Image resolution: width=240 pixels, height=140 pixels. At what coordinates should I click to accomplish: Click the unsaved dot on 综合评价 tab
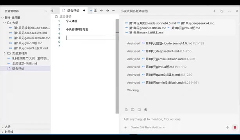click(x=84, y=10)
